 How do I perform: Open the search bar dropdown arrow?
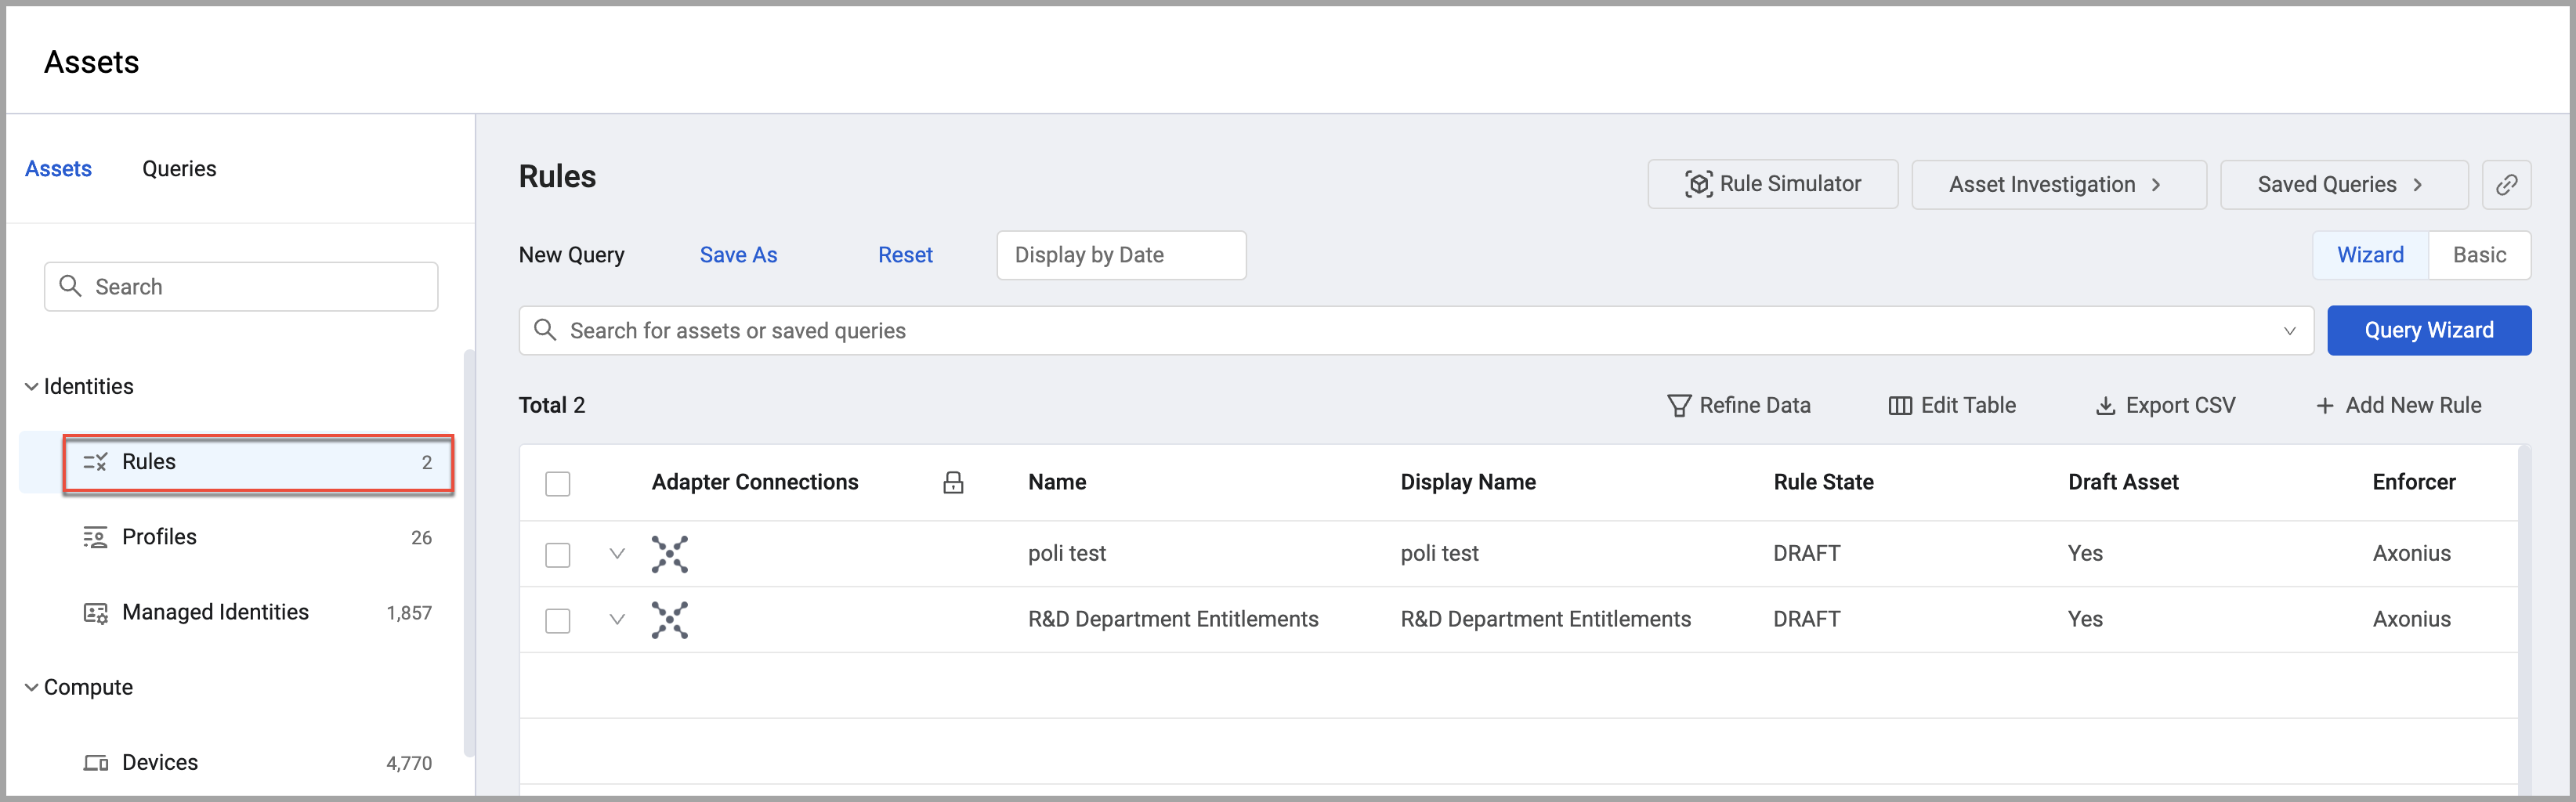tap(2289, 331)
